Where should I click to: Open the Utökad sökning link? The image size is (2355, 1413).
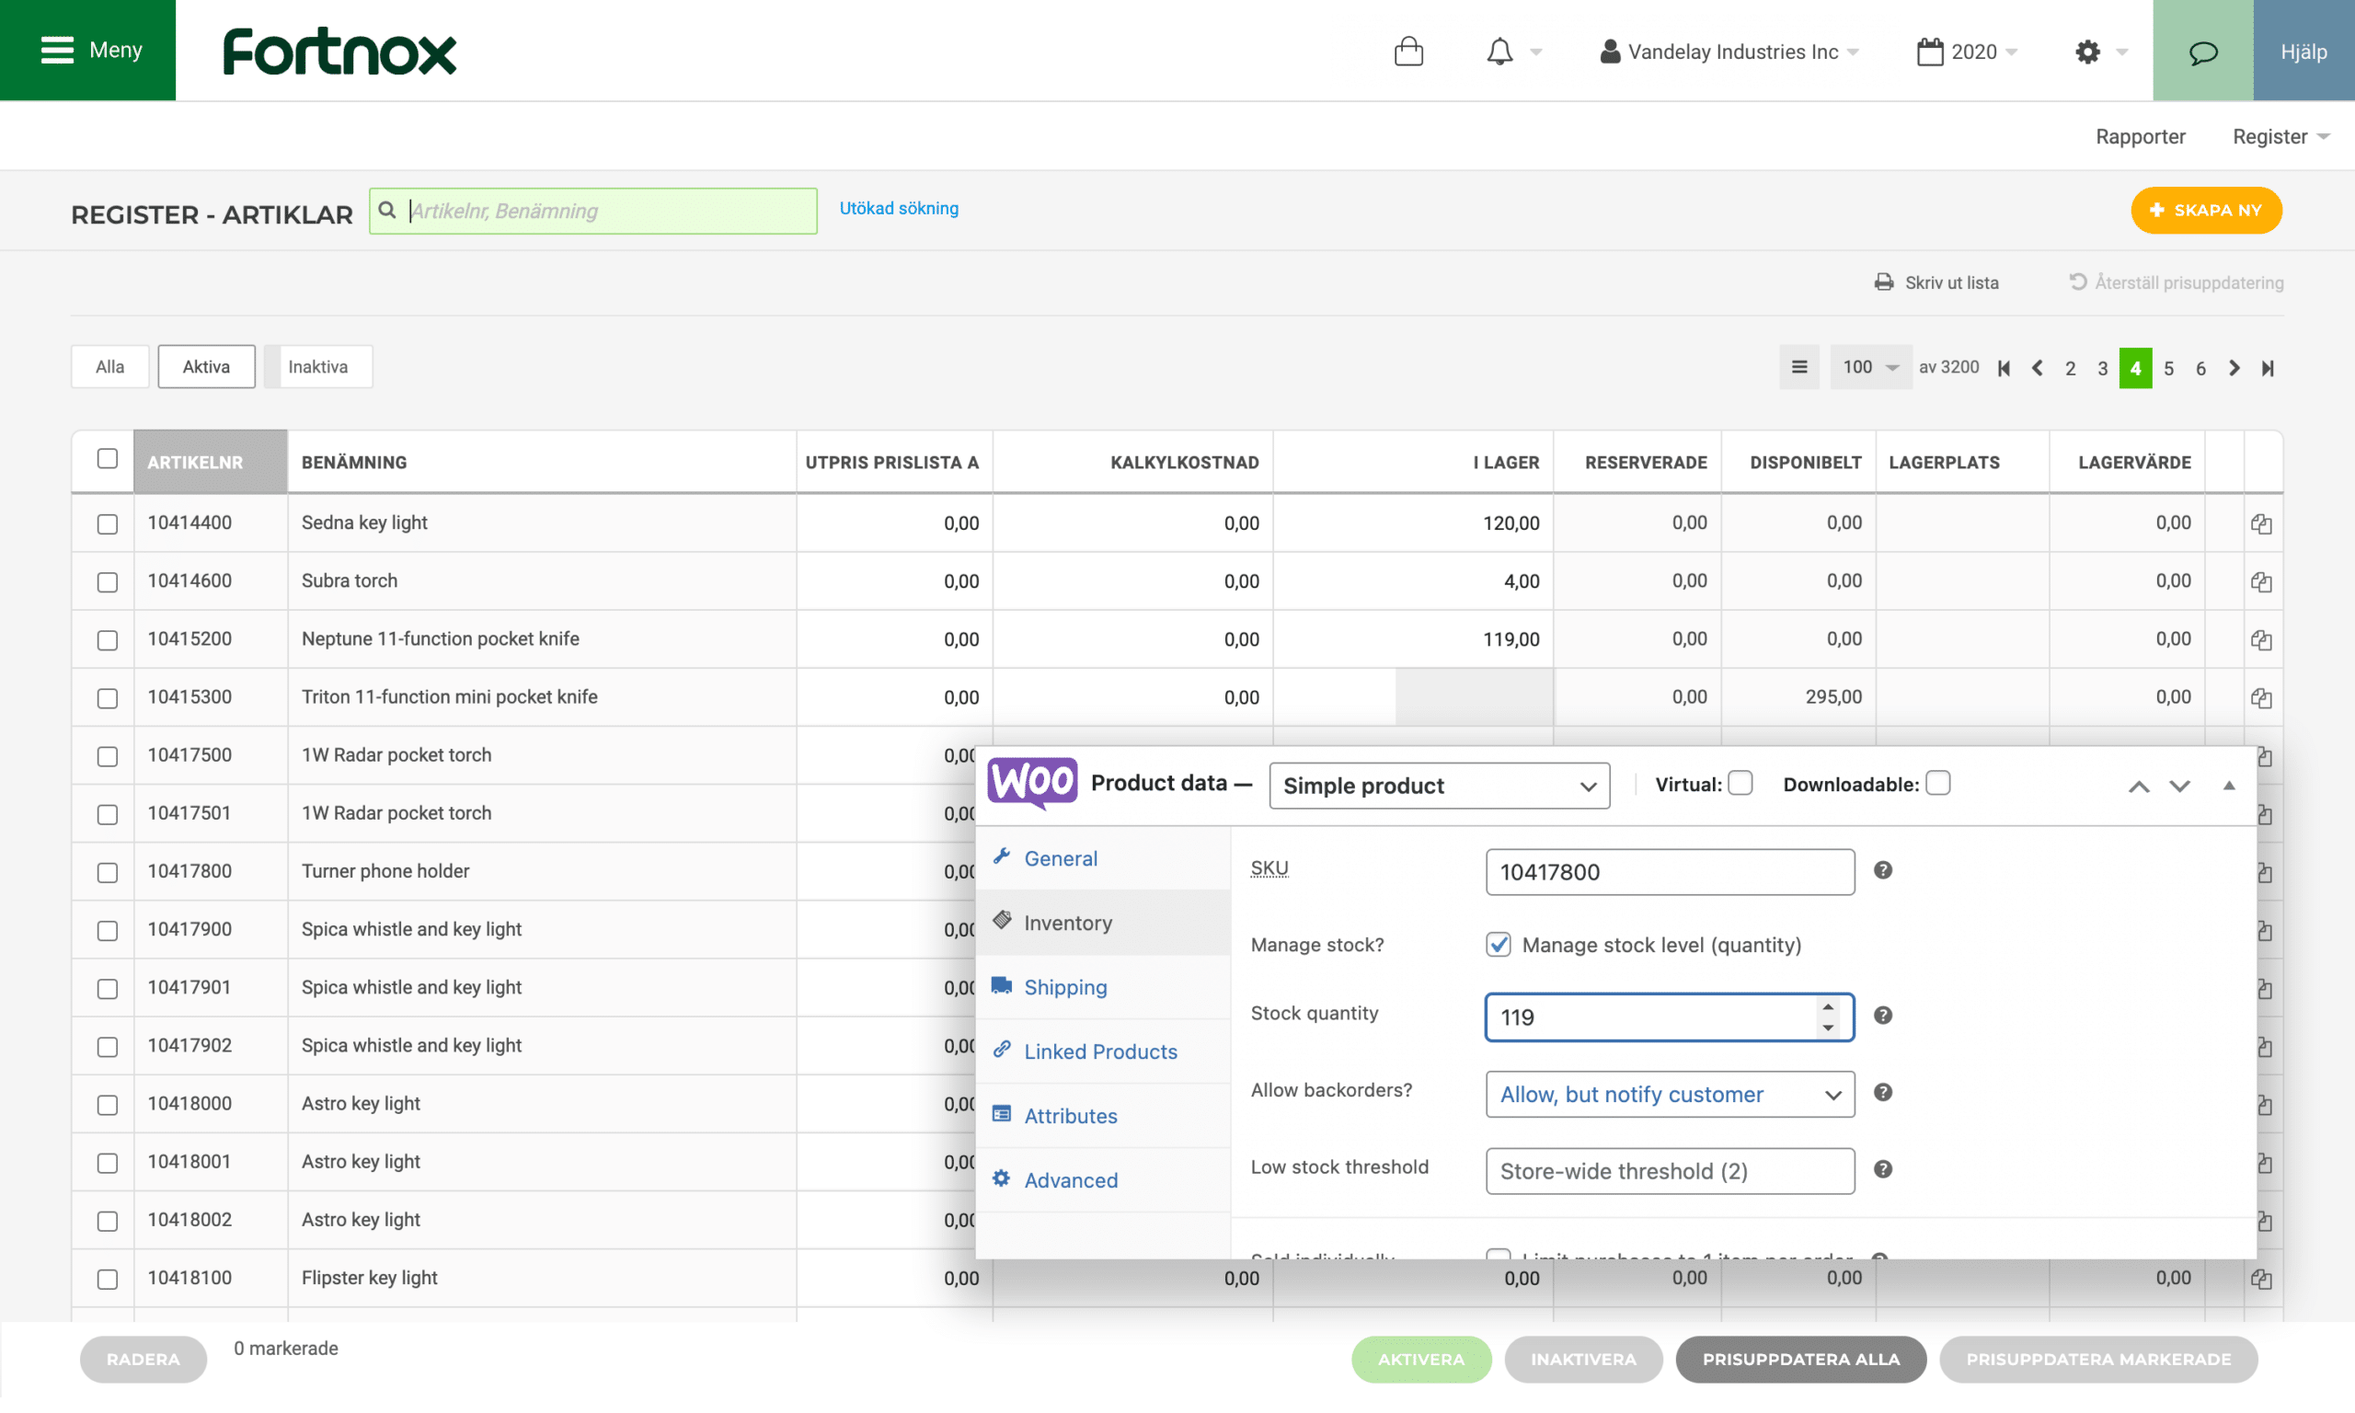coord(898,209)
